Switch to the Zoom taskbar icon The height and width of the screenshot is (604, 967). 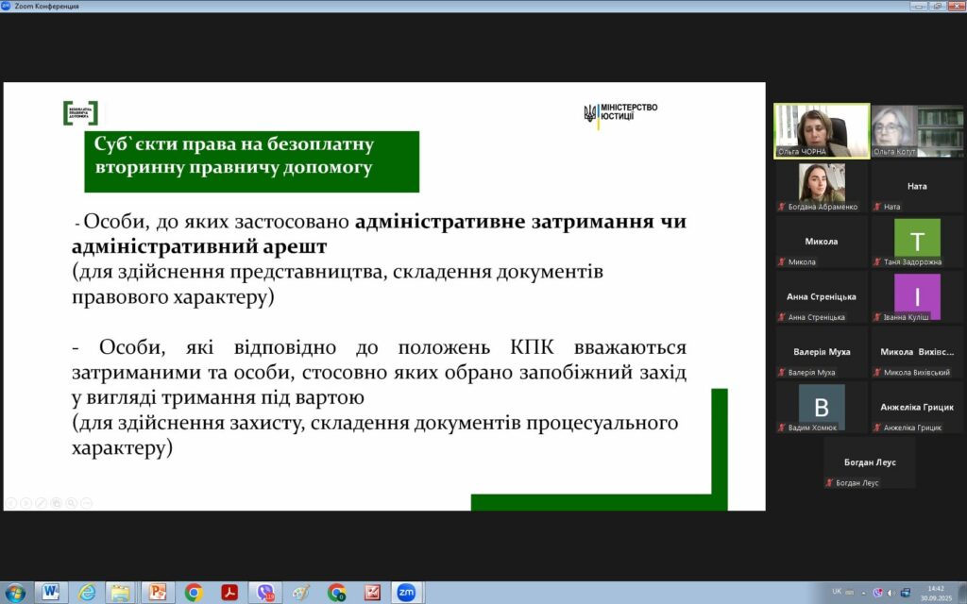407,592
